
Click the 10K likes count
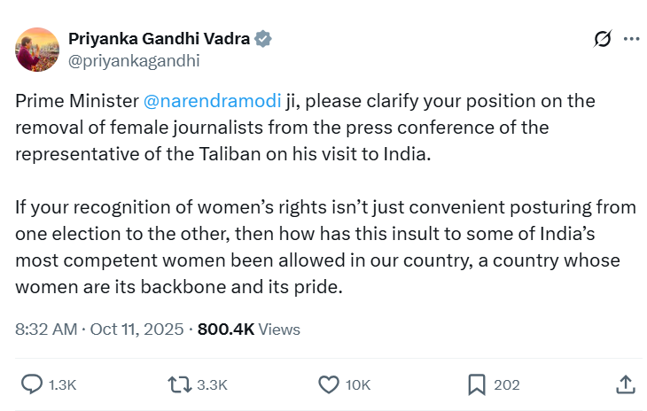point(358,384)
